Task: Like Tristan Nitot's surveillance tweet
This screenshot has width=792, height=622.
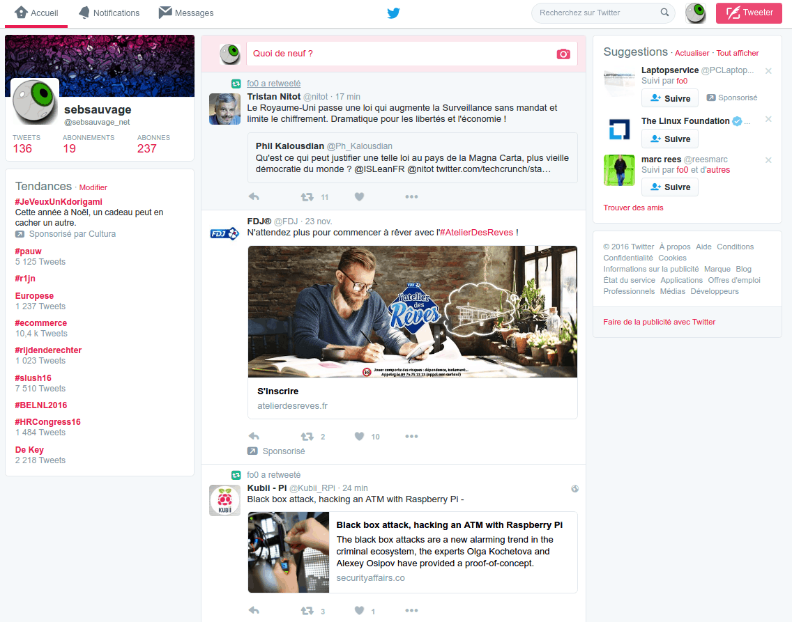Action: pos(359,197)
